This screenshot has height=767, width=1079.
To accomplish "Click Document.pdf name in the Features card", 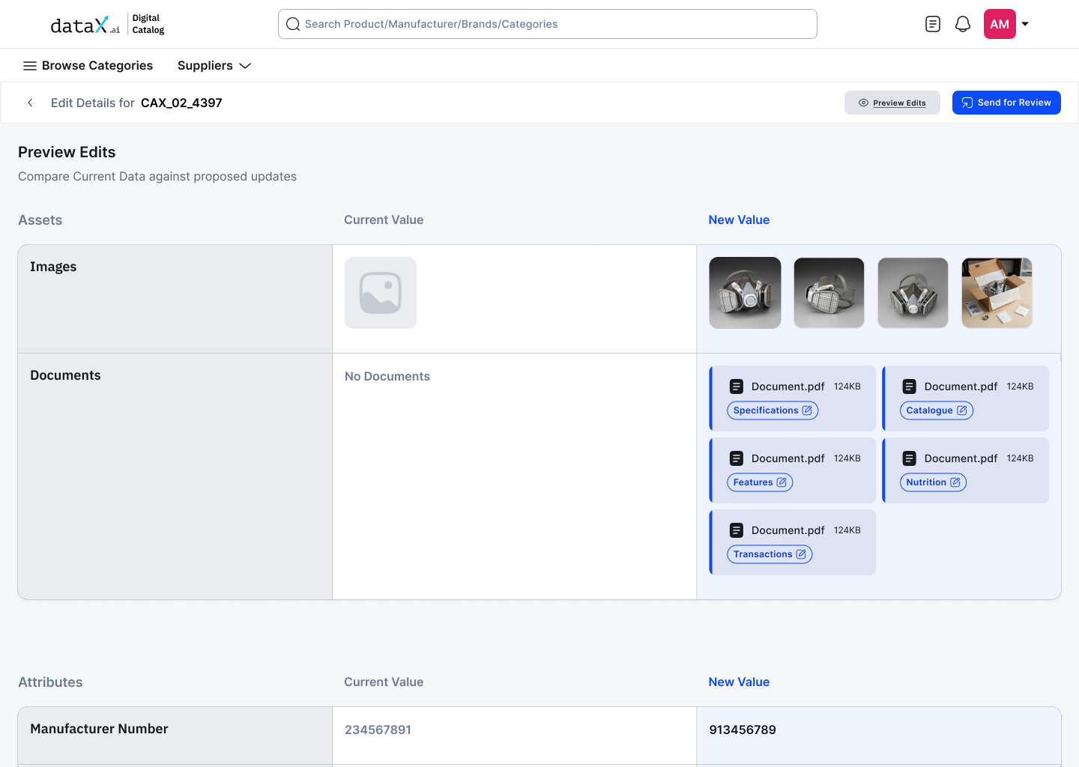I will (788, 458).
